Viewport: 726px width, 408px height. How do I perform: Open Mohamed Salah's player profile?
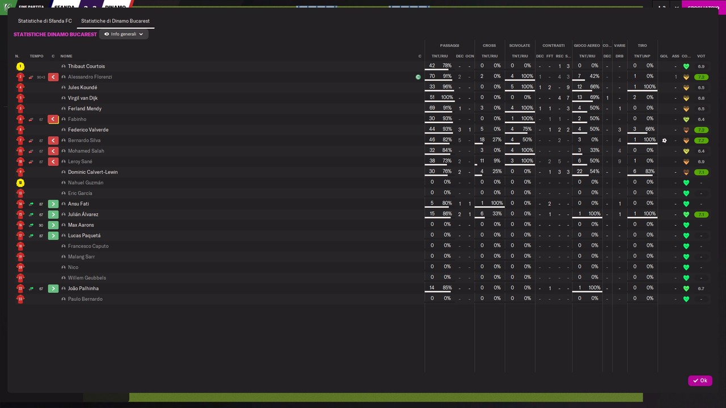pos(86,151)
